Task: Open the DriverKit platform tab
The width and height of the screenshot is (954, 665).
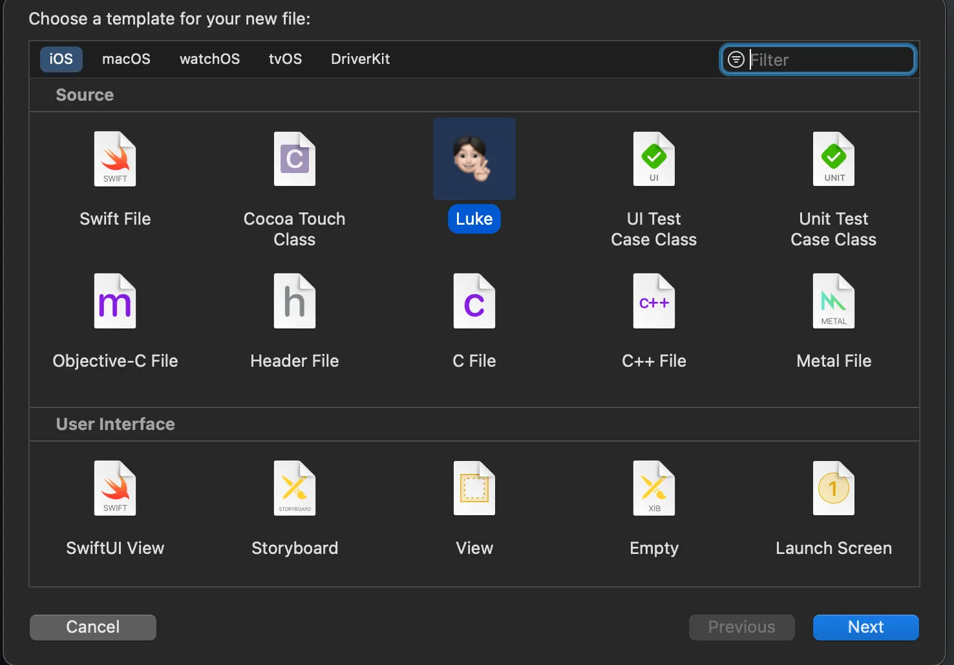Action: (x=360, y=59)
